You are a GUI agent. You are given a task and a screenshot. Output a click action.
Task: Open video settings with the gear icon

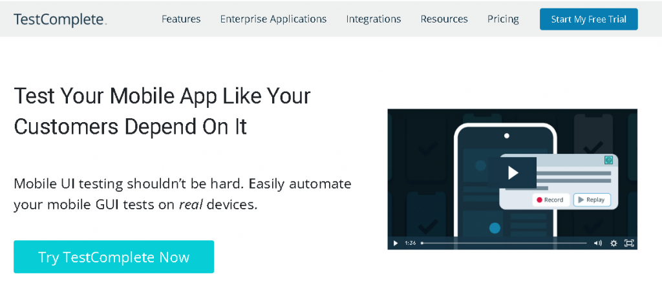(614, 243)
